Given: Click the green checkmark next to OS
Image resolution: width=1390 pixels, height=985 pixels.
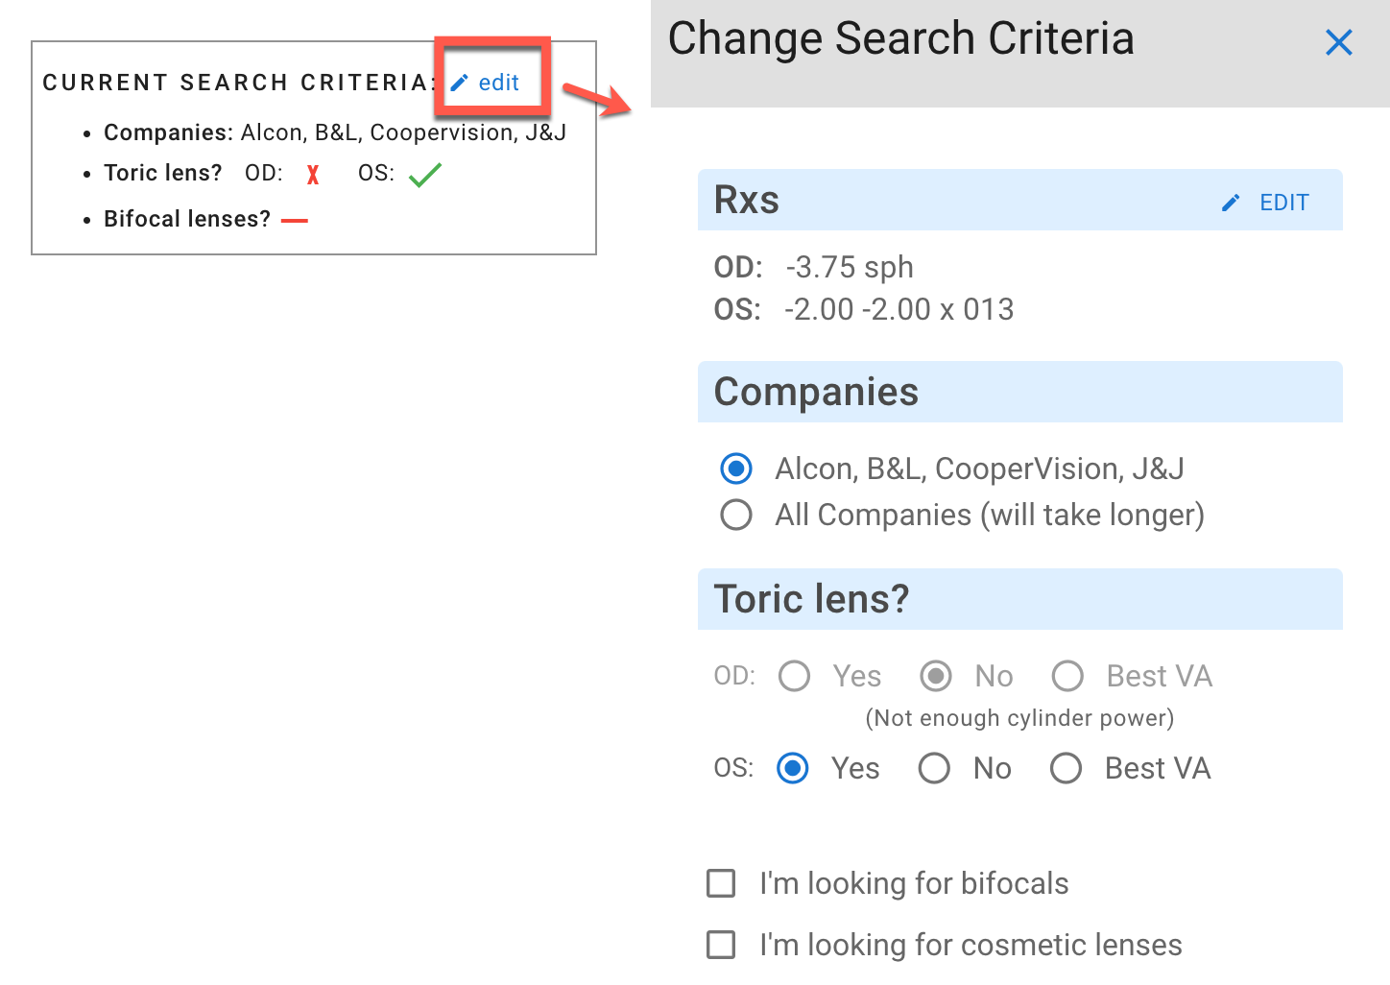Looking at the screenshot, I should [424, 175].
